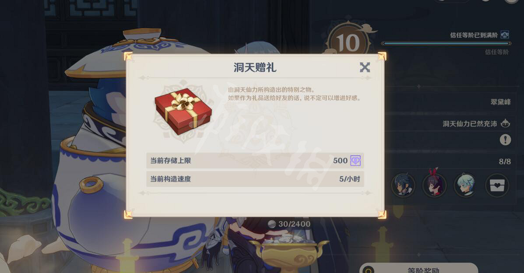Click the trust rank progress bar

tap(446, 43)
